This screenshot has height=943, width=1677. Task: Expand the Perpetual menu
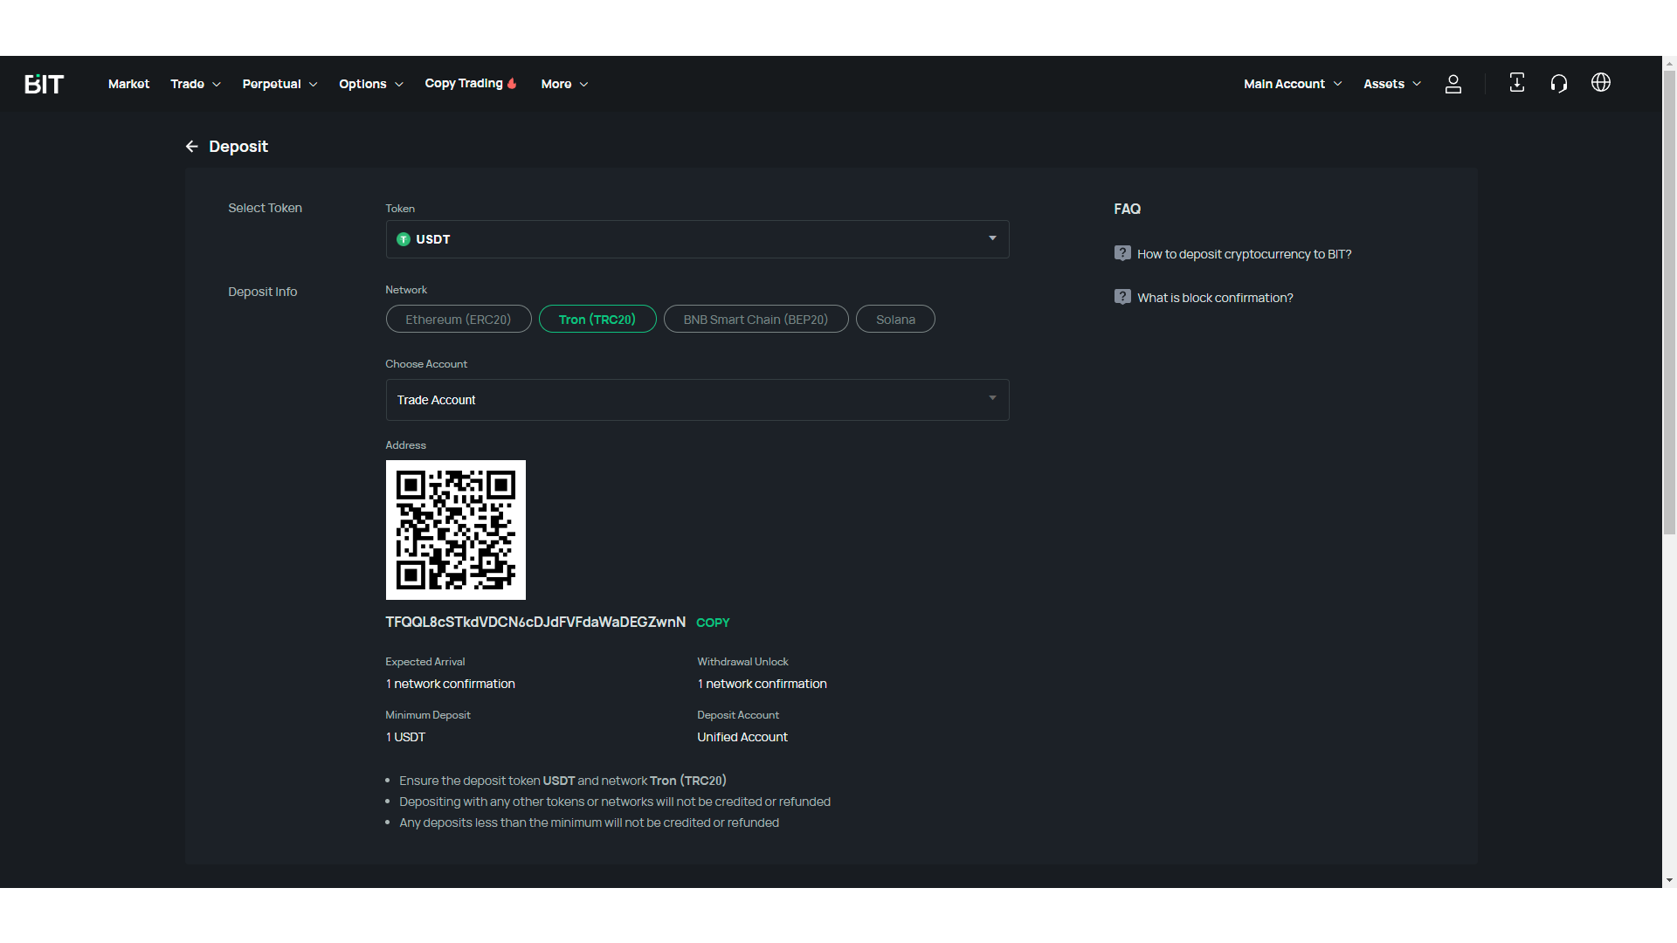[279, 84]
